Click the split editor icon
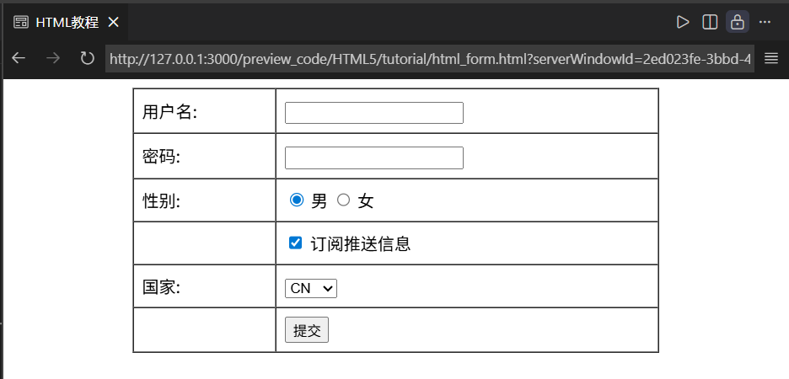Screen dimensions: 789x379 (x=710, y=22)
